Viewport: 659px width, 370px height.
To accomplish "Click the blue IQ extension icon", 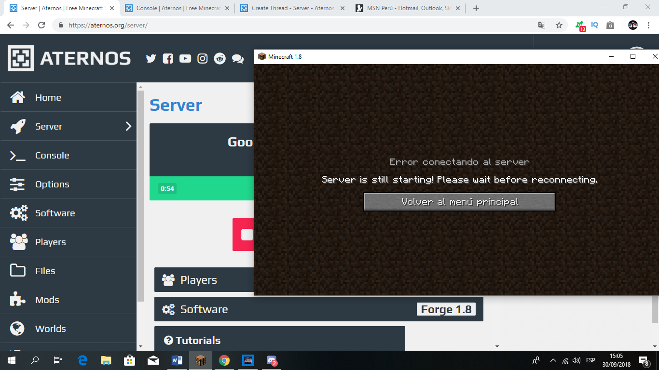I will (x=595, y=25).
